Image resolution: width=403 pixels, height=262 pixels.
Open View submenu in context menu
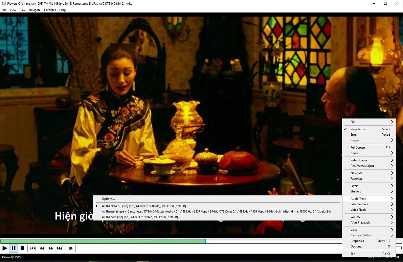click(369, 230)
